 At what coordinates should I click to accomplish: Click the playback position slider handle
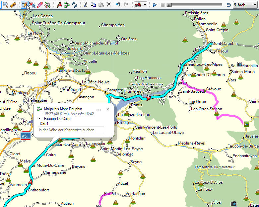[x=169, y=5]
